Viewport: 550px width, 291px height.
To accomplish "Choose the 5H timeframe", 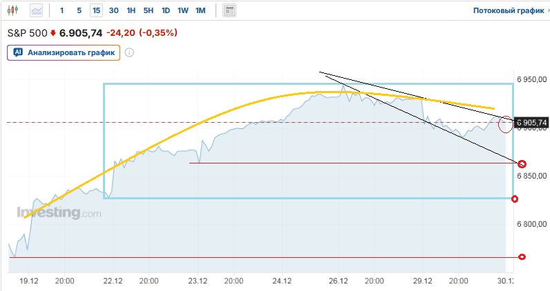I will [x=149, y=10].
